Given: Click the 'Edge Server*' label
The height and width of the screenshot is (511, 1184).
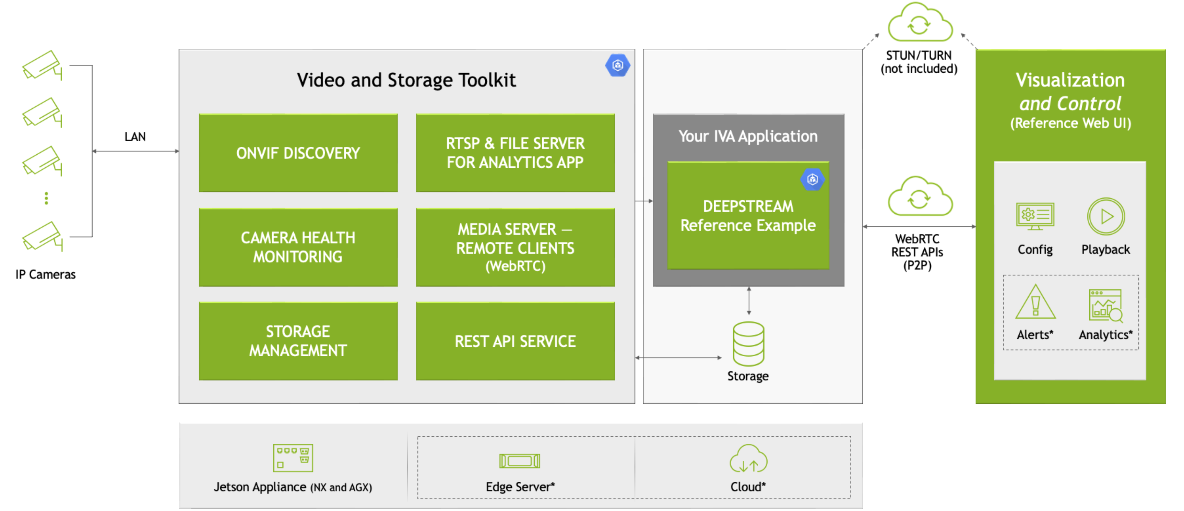Looking at the screenshot, I should pos(520,487).
